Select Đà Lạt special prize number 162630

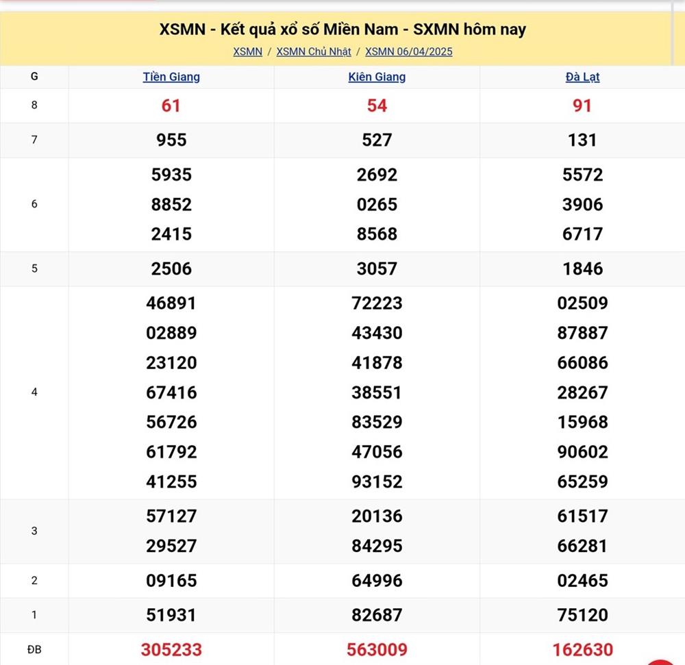(x=582, y=649)
